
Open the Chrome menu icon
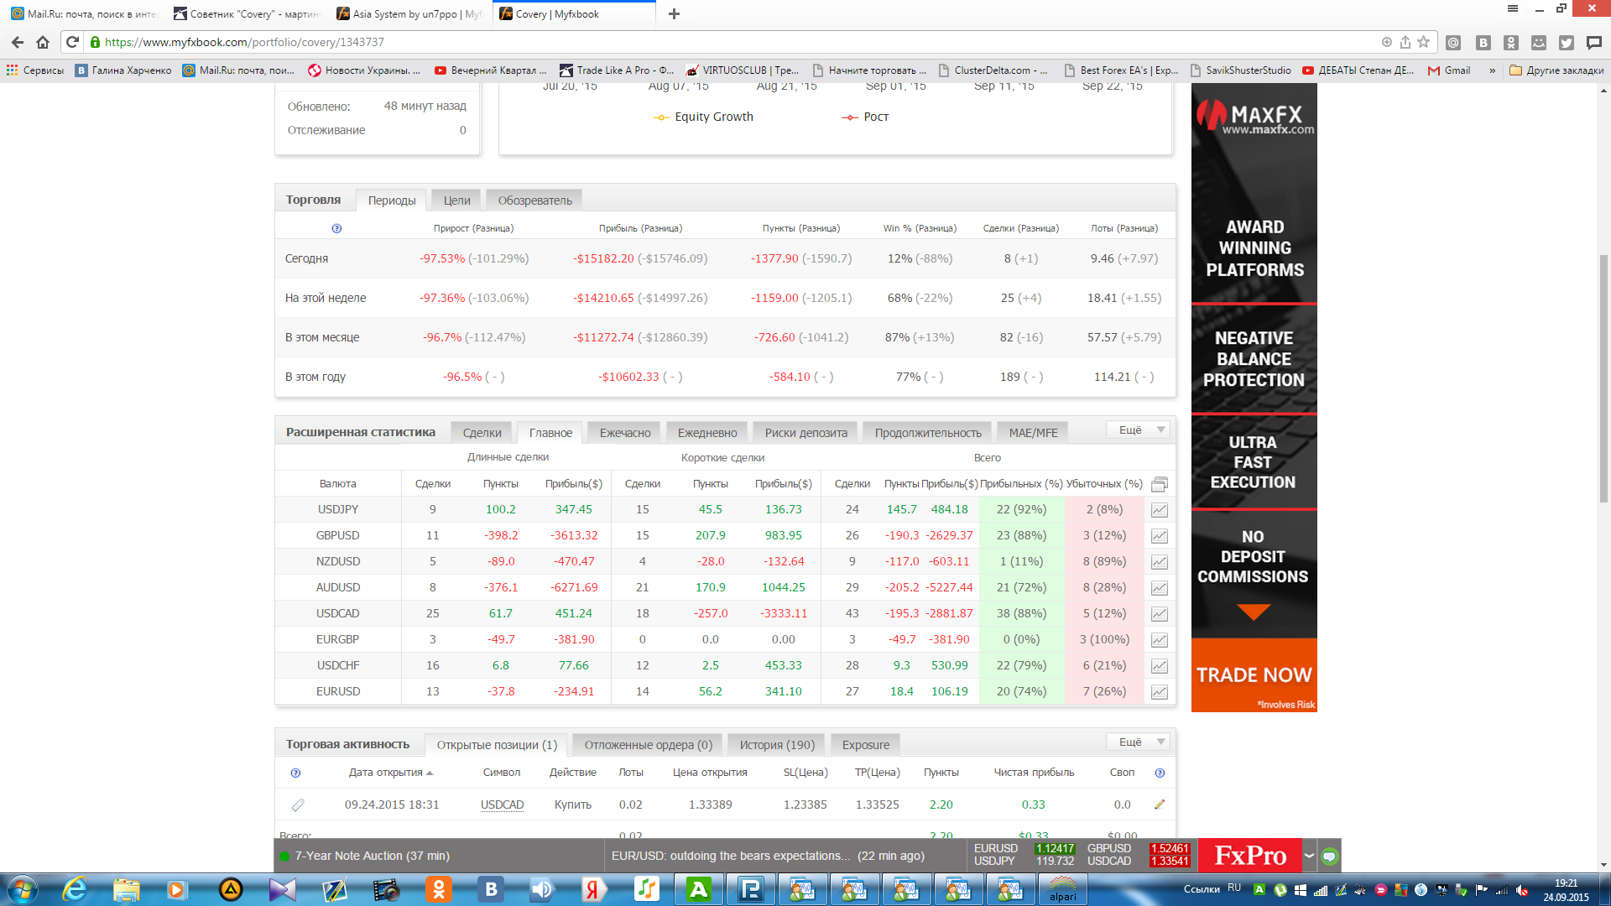click(1513, 8)
